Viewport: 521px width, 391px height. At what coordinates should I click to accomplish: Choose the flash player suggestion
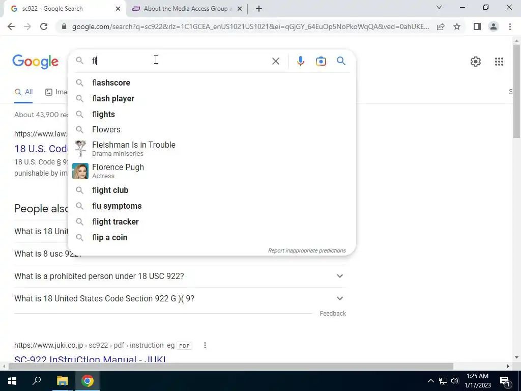tap(212, 98)
